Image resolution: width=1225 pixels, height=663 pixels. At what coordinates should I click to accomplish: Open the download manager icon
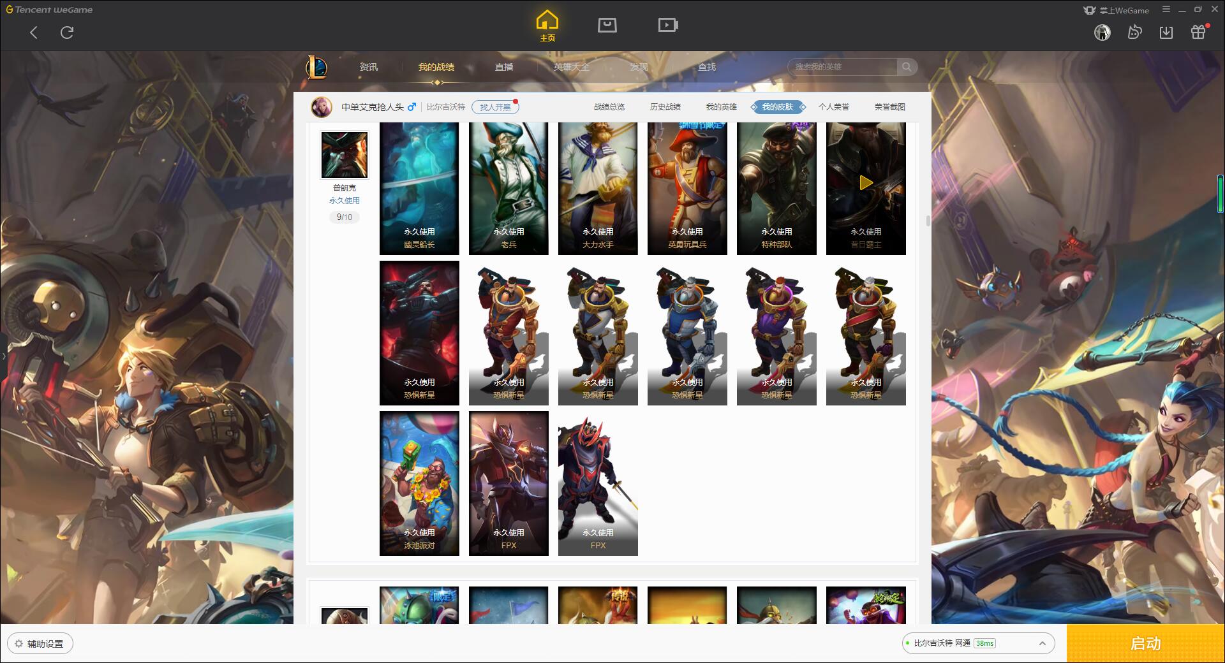click(1166, 33)
